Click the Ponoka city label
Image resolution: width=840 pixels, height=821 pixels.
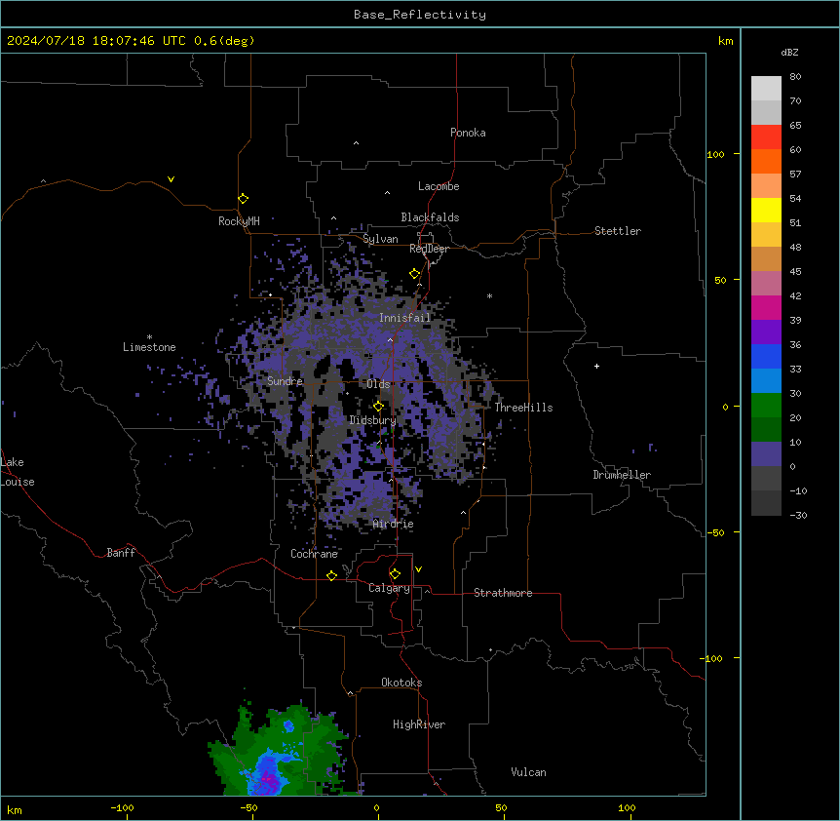pos(468,133)
